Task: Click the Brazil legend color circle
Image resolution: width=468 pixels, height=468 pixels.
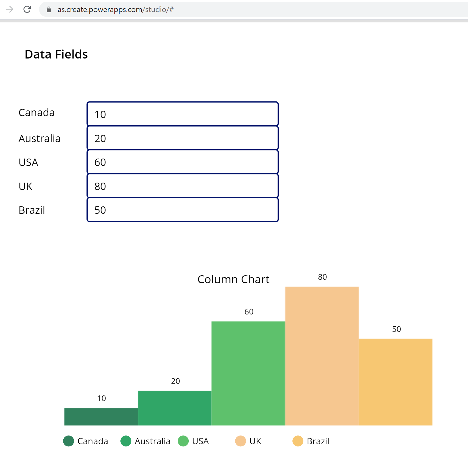Action: point(298,441)
